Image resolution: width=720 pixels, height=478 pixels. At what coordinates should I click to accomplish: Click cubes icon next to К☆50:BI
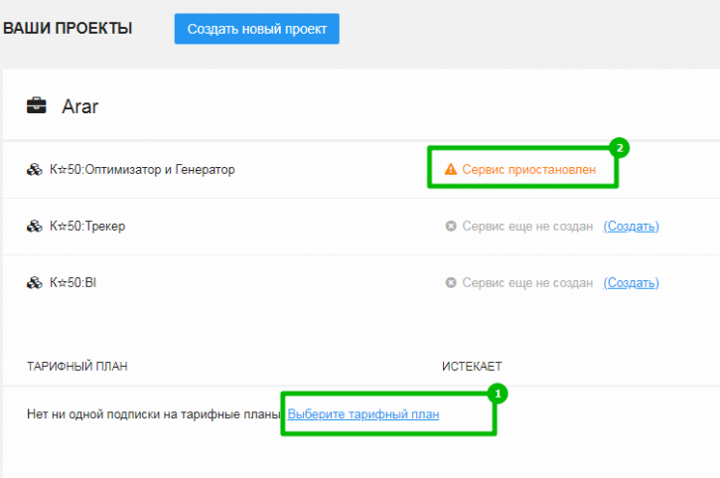[35, 282]
